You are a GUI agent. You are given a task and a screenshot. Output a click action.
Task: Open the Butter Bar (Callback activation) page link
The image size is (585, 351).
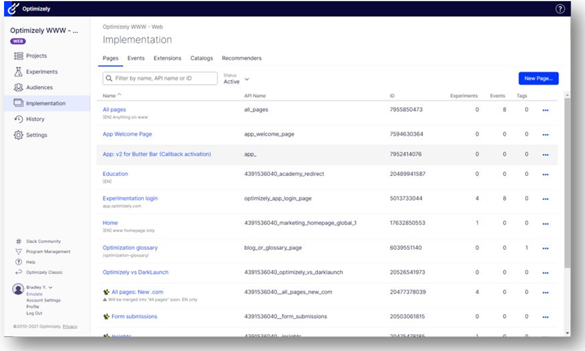(156, 154)
